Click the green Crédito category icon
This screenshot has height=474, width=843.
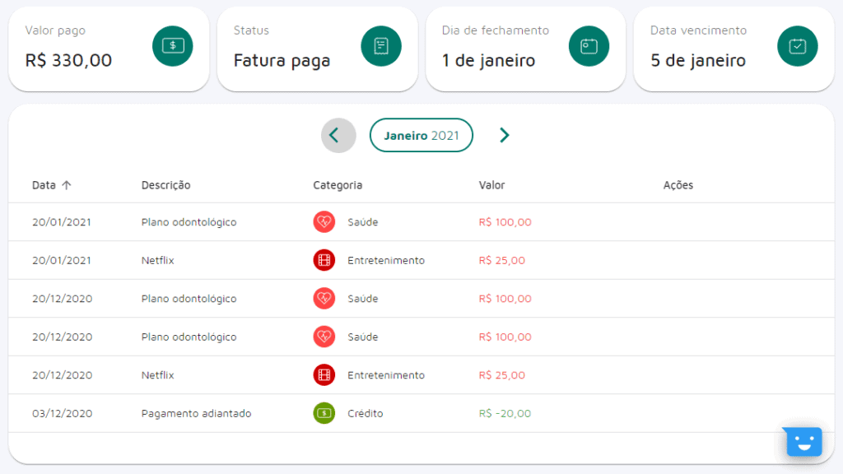point(324,413)
